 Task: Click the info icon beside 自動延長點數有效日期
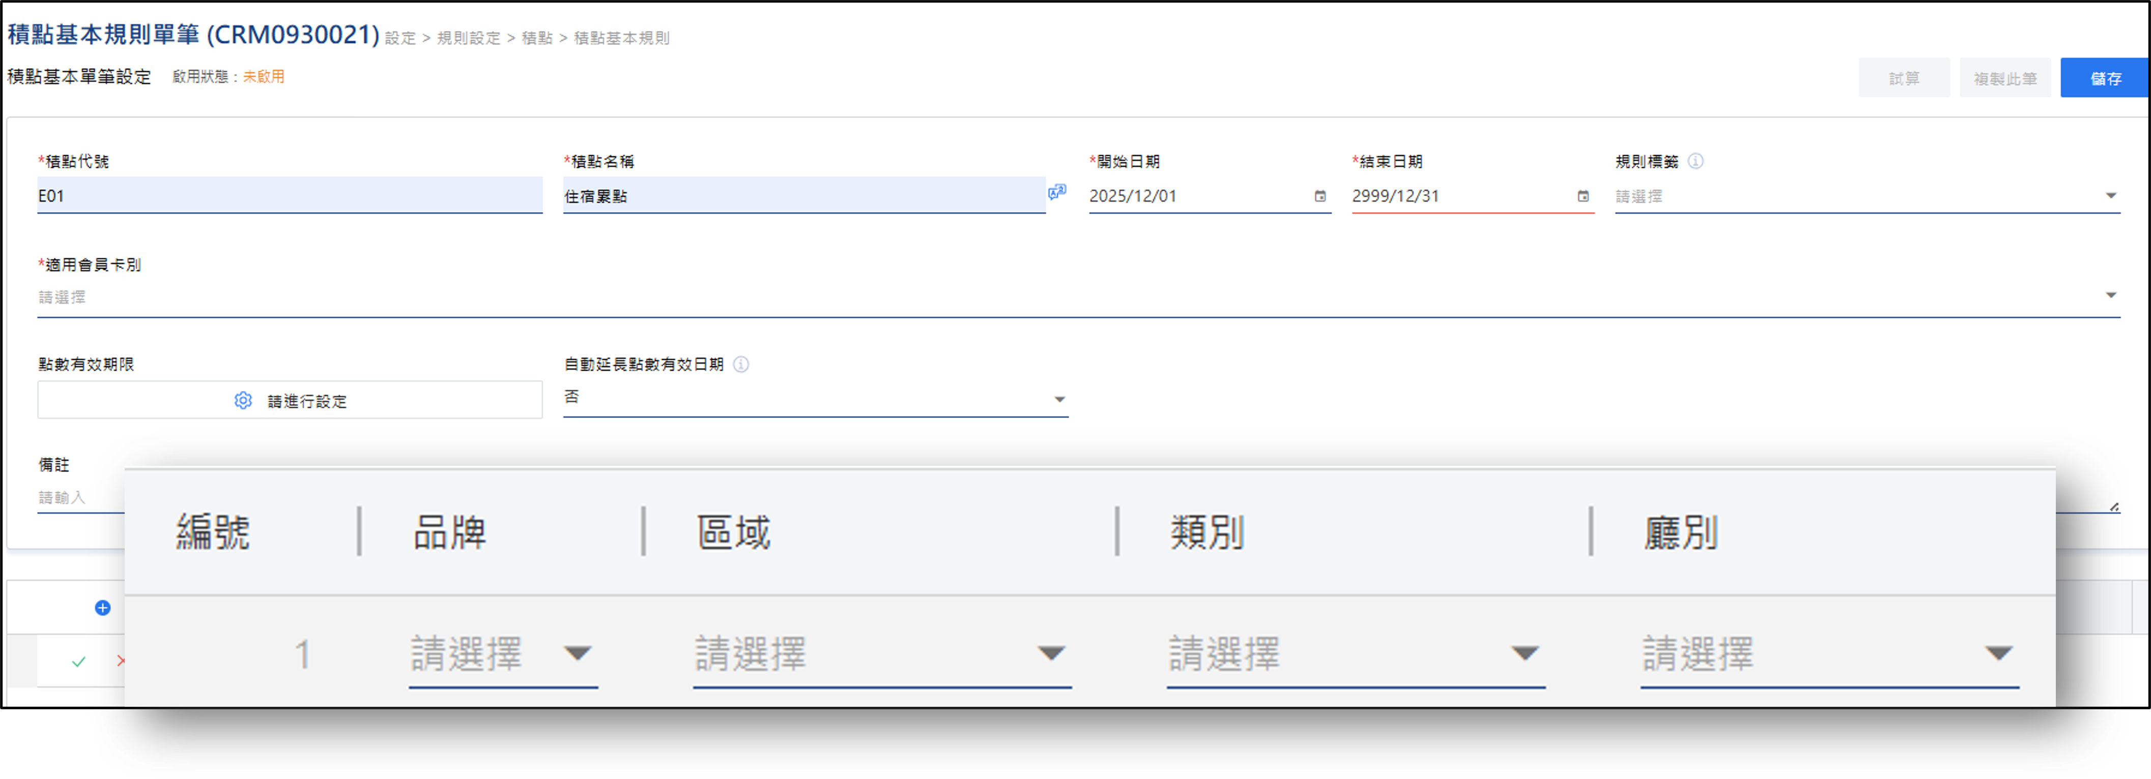click(741, 365)
